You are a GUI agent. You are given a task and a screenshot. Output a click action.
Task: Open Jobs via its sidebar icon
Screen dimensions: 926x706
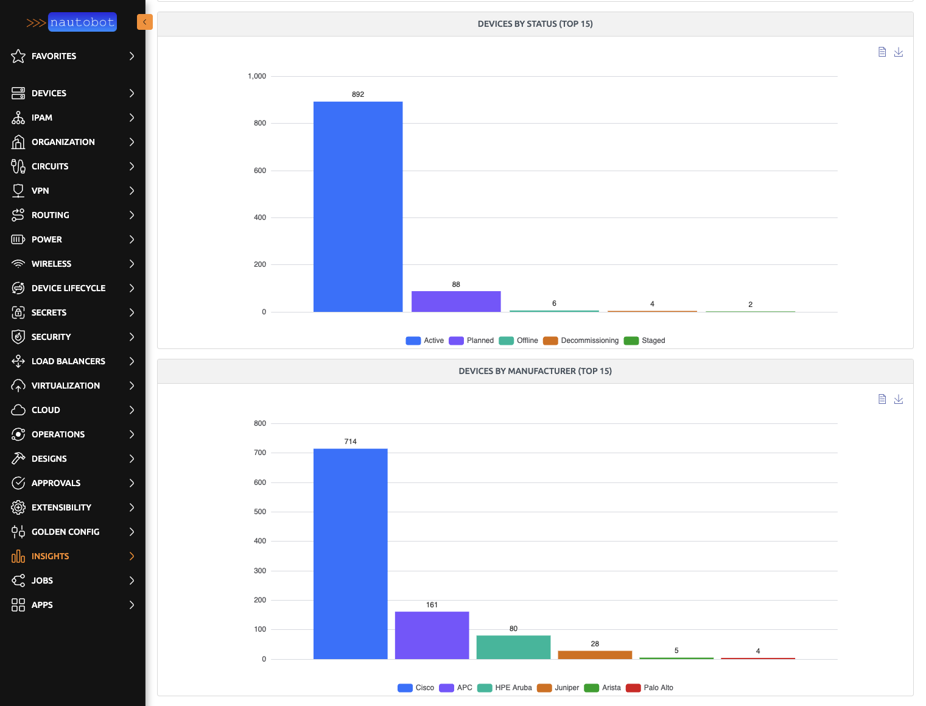pyautogui.click(x=18, y=581)
